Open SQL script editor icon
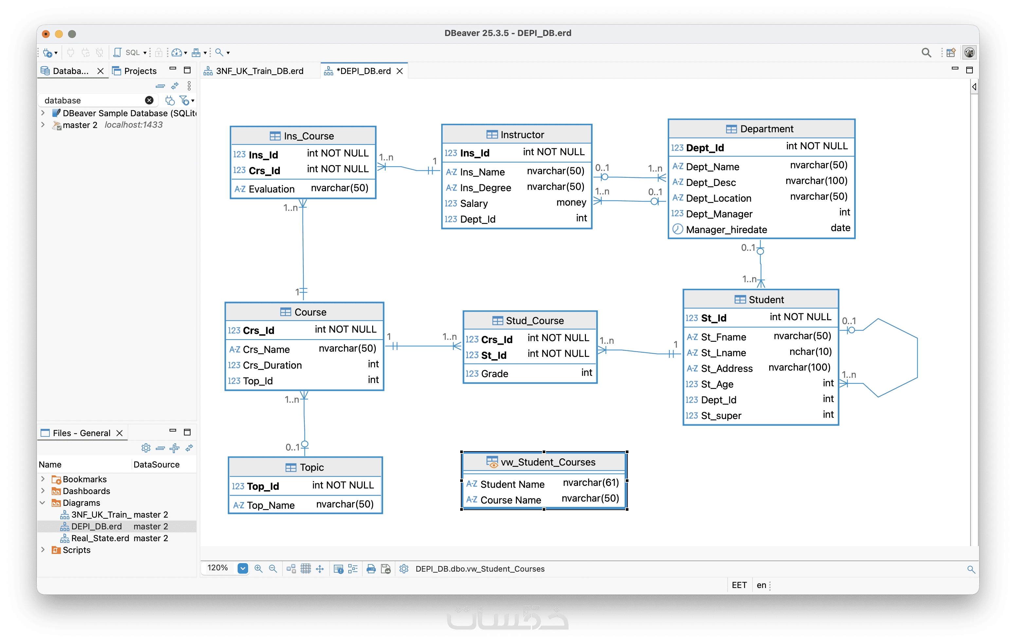This screenshot has width=1016, height=643. click(x=118, y=52)
